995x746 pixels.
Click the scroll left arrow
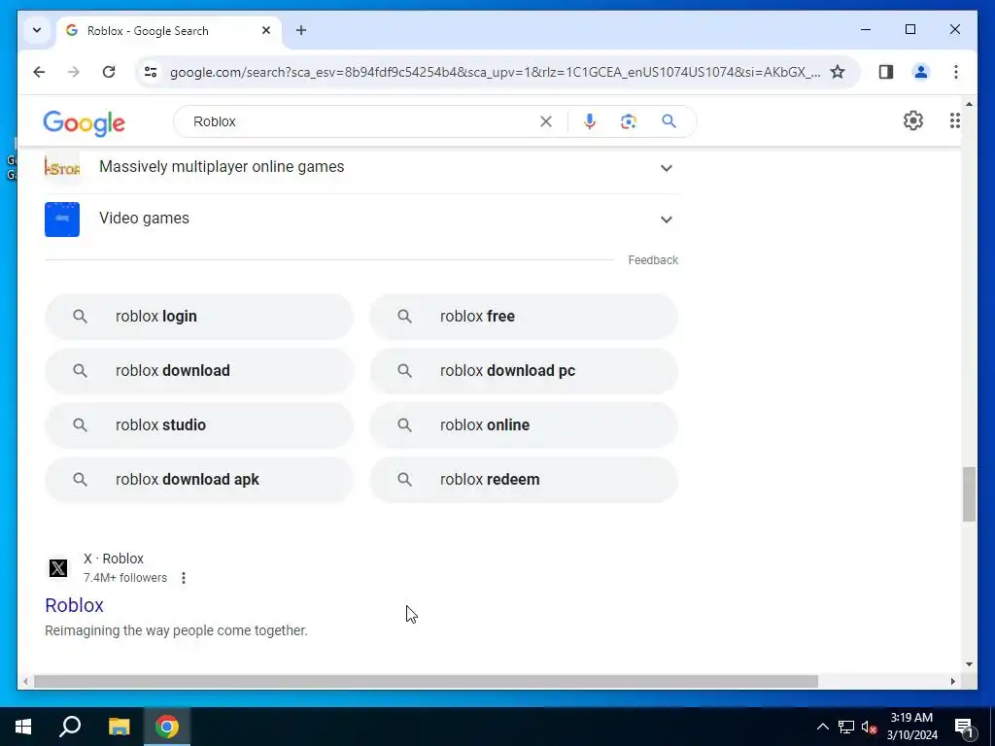coord(25,681)
